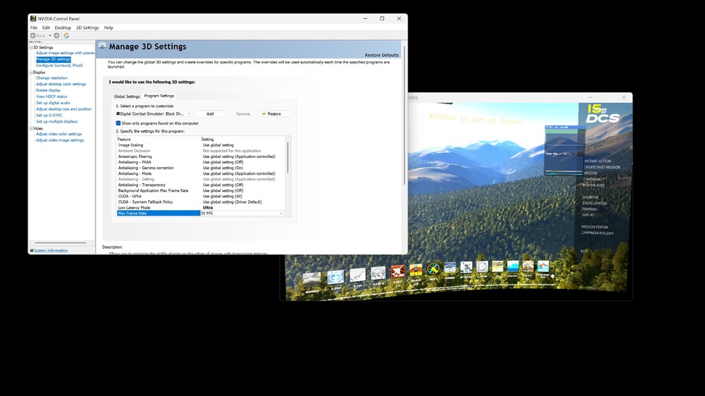Click CREATE FAST MISSION in the DCS menu
This screenshot has height=396, width=705.
(601, 167)
